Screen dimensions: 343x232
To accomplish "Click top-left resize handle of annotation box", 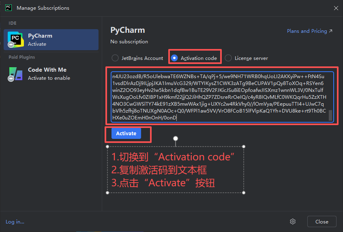I will pyautogui.click(x=107, y=146).
